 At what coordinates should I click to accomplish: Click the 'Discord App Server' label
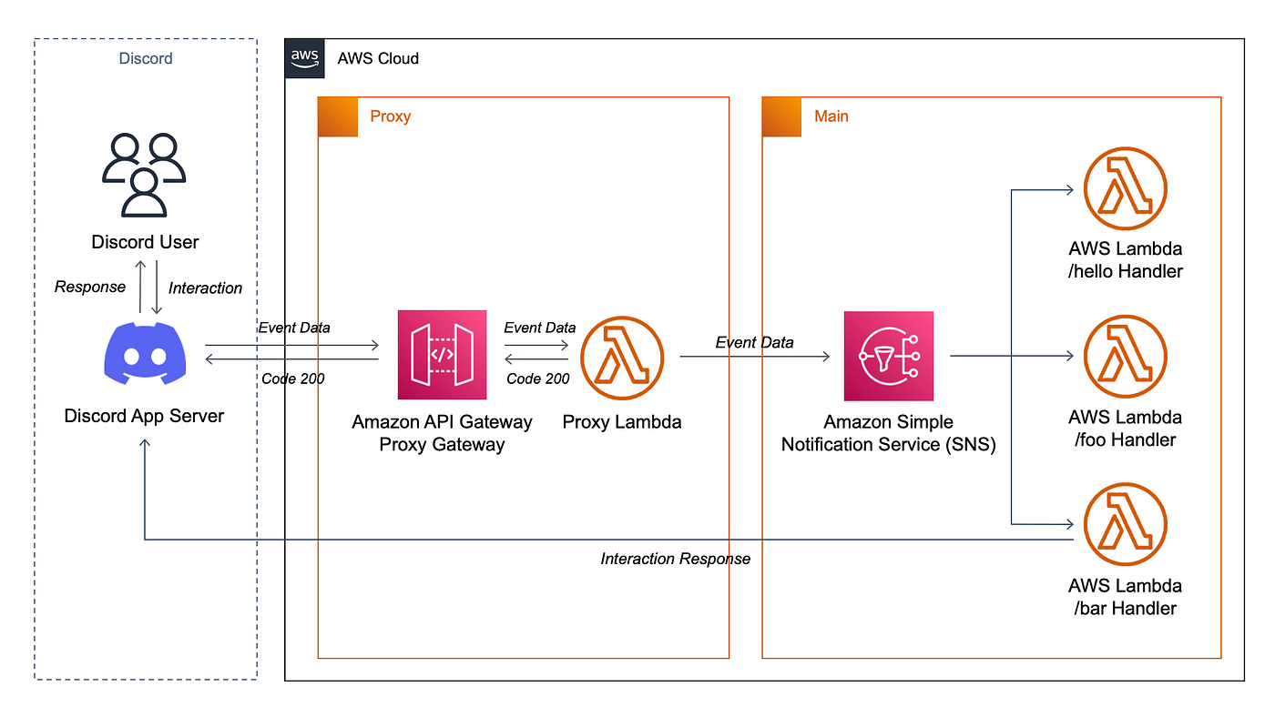pyautogui.click(x=144, y=416)
